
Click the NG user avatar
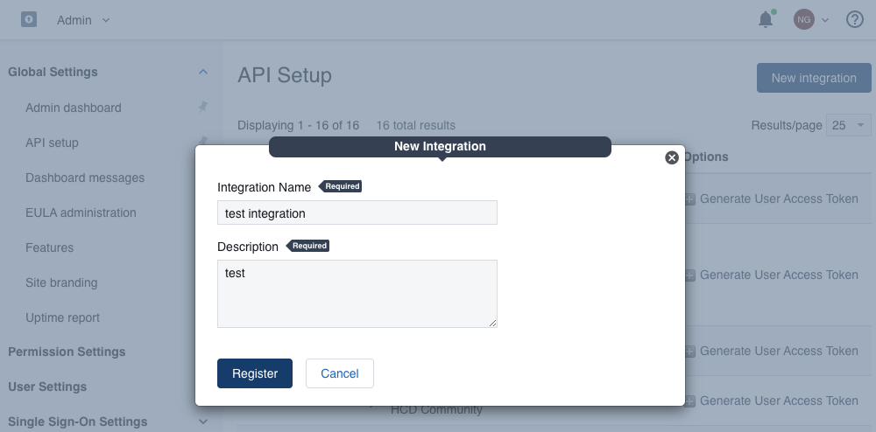[x=804, y=19]
